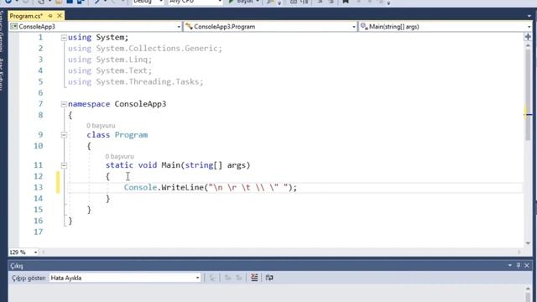Click the editor scroll down arrow
Screen dimensions: 537x302
(528, 243)
